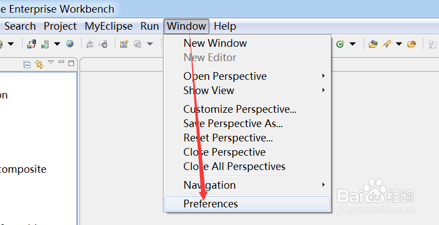The image size is (439, 225).
Task: Click the Open Type icon
Action: [373, 44]
